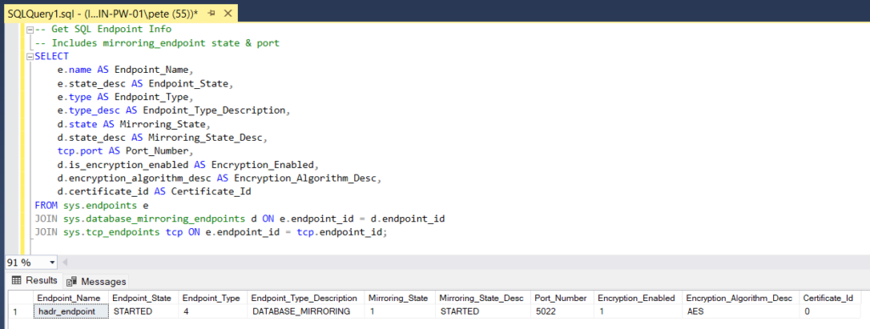Click the hadr_endpoint cell
This screenshot has height=329, width=870.
click(x=71, y=311)
